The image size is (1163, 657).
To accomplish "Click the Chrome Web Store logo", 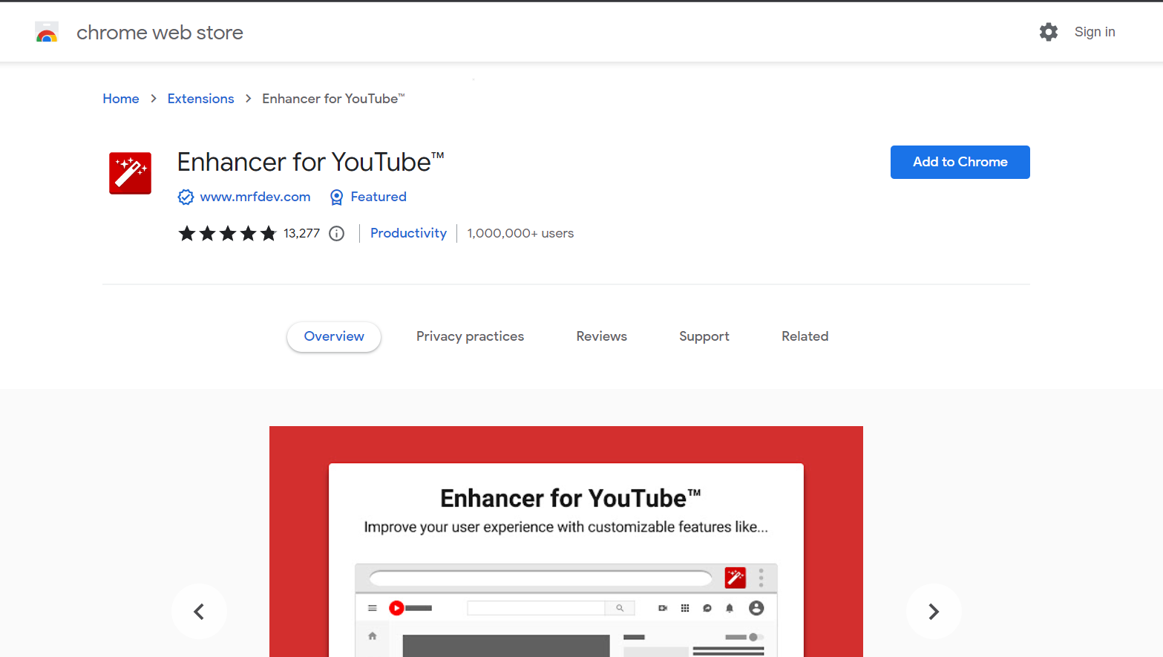I will (46, 31).
